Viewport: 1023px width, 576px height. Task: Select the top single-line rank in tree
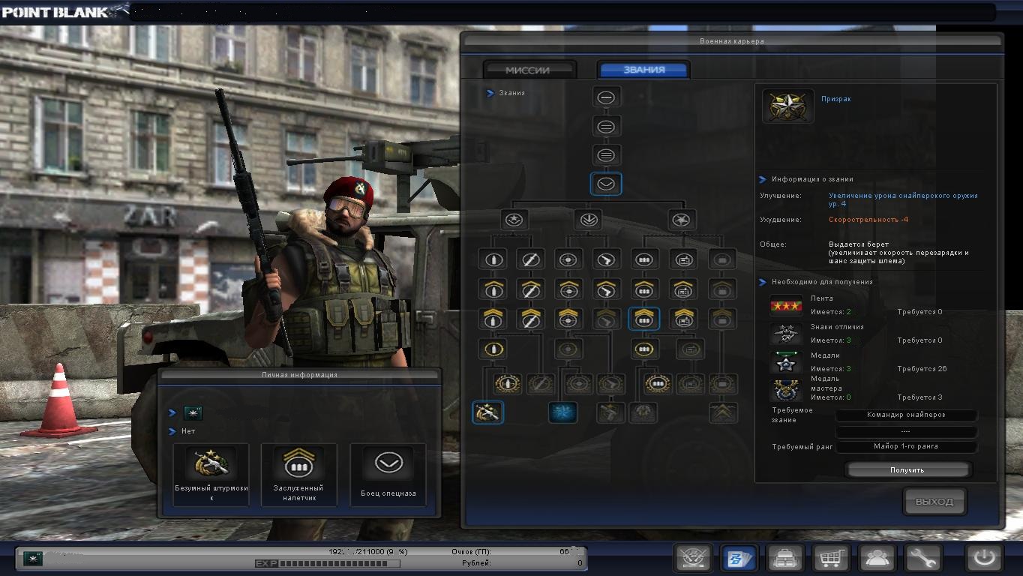tap(606, 97)
